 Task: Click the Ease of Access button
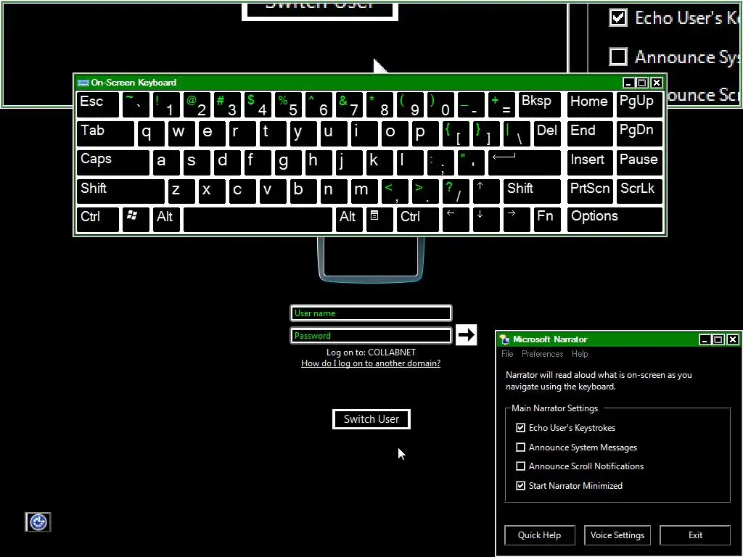tap(38, 522)
